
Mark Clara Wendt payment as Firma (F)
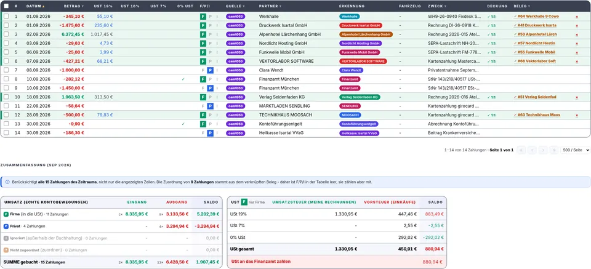click(x=203, y=70)
